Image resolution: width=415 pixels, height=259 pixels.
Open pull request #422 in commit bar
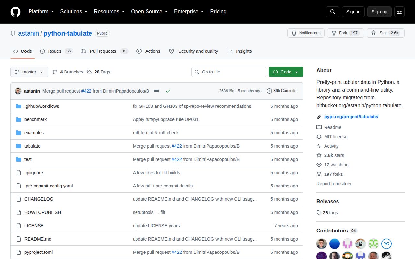86,91
